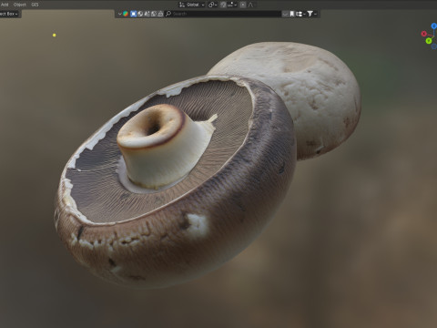
Task: Open the transform pivot point dropdown
Action: (x=212, y=5)
